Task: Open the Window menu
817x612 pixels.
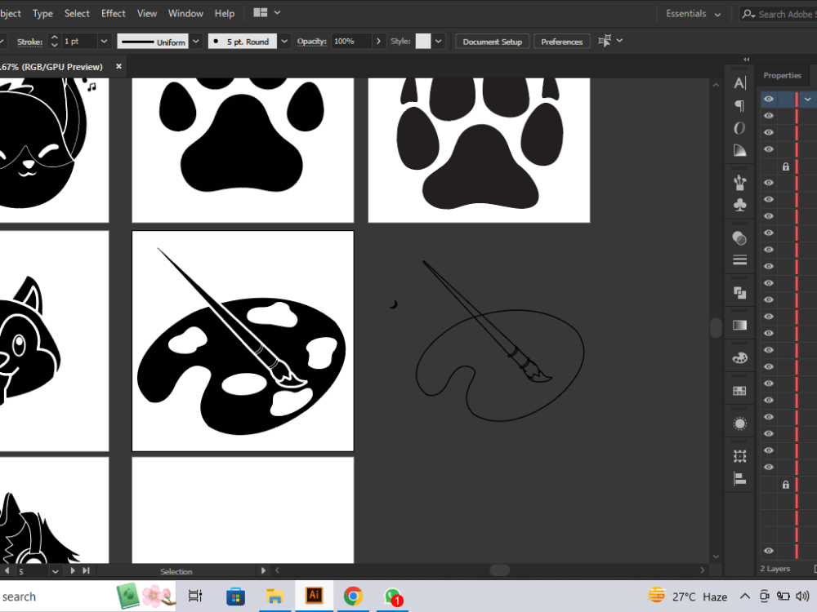Action: (185, 13)
